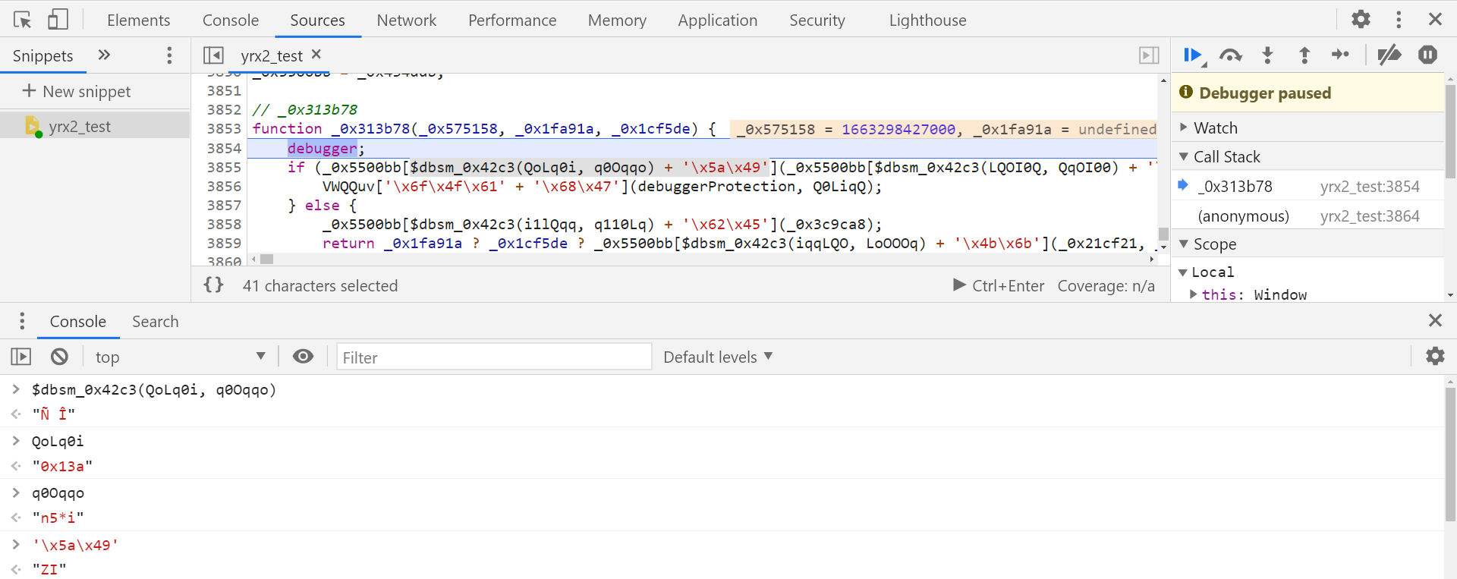
Task: Click the source editor horizontal scrollbar thumb
Action: pyautogui.click(x=266, y=259)
